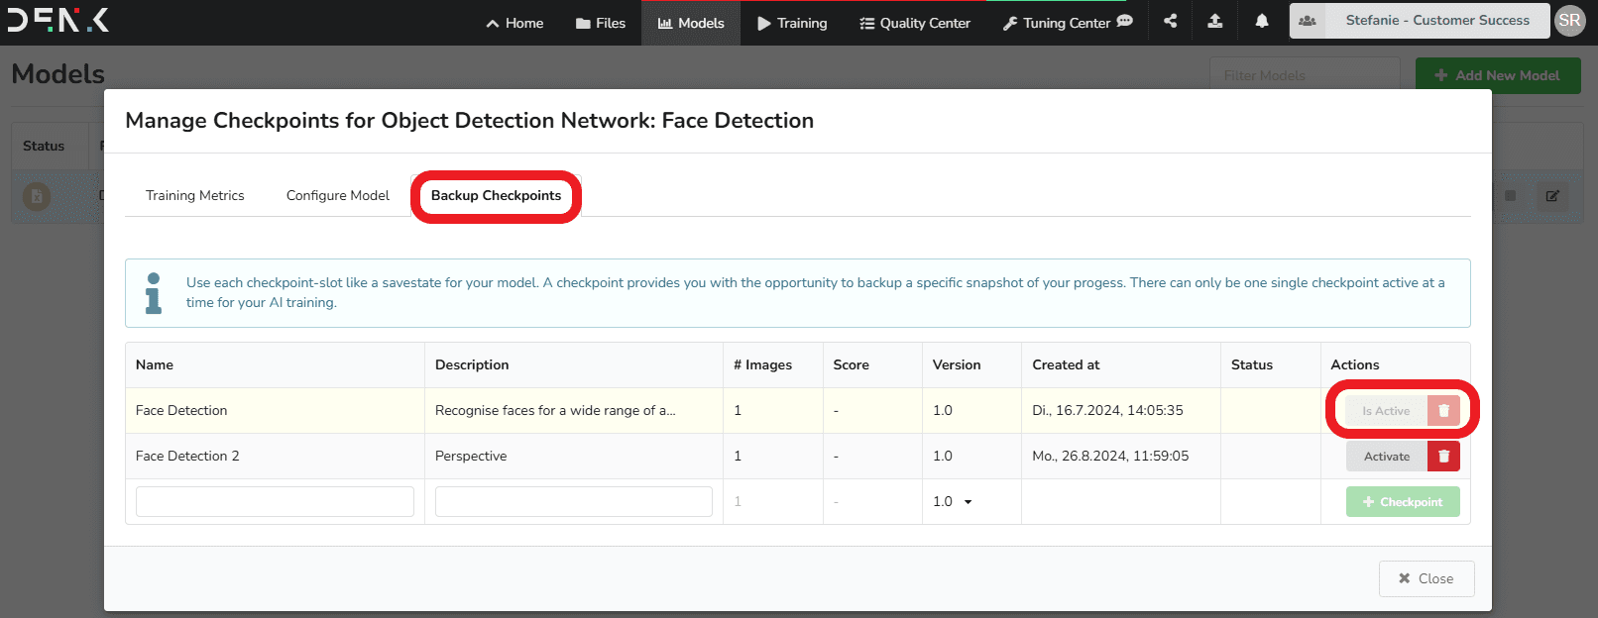Delete the Face Detection checkpoint
This screenshot has width=1598, height=618.
point(1443,411)
